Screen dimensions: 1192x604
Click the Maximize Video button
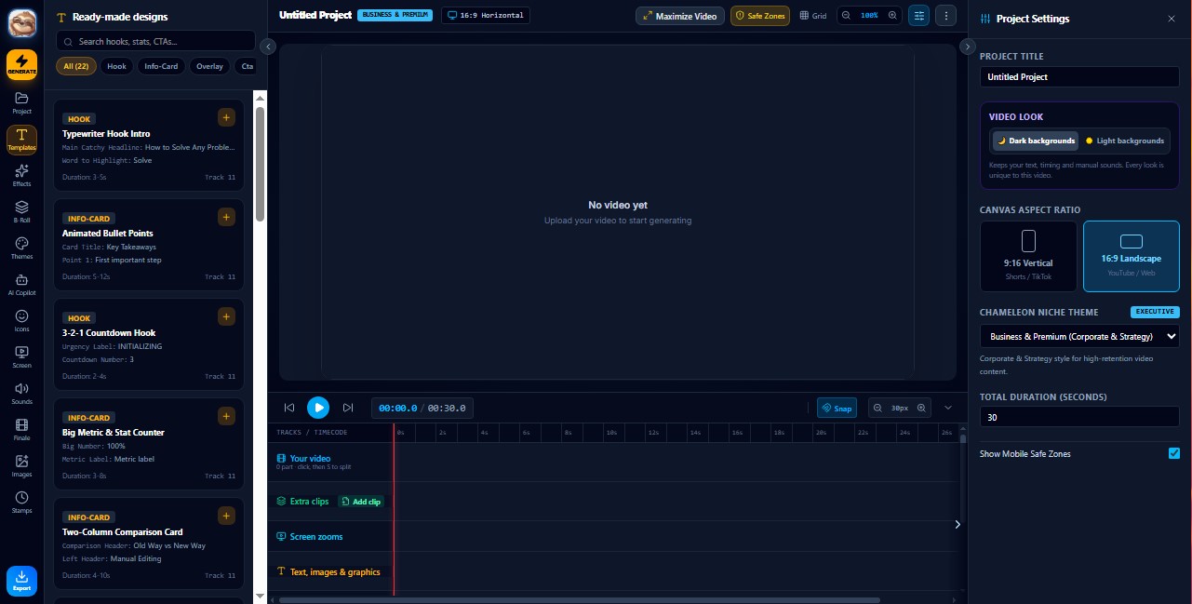[x=679, y=16]
